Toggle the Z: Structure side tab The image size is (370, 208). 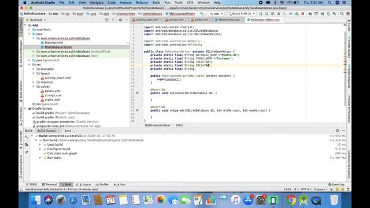21,116
